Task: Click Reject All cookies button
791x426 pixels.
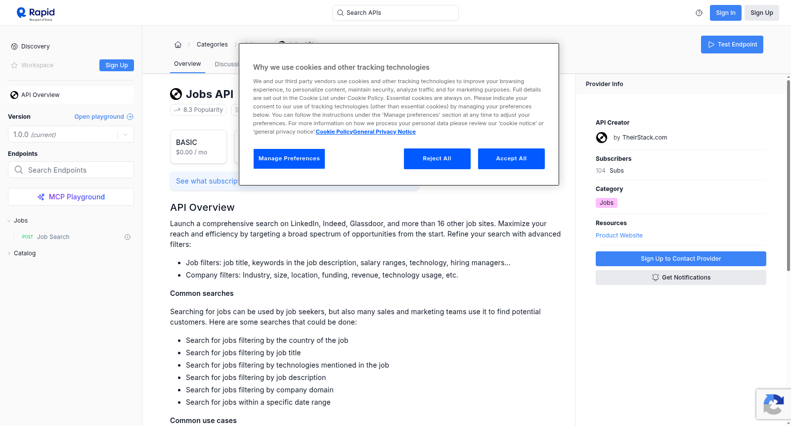Action: [x=437, y=159]
